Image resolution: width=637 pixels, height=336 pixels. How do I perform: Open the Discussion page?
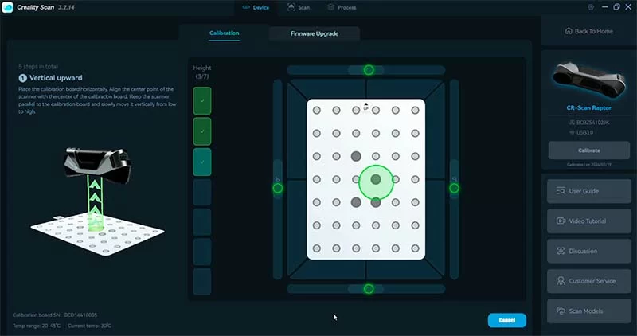click(589, 251)
